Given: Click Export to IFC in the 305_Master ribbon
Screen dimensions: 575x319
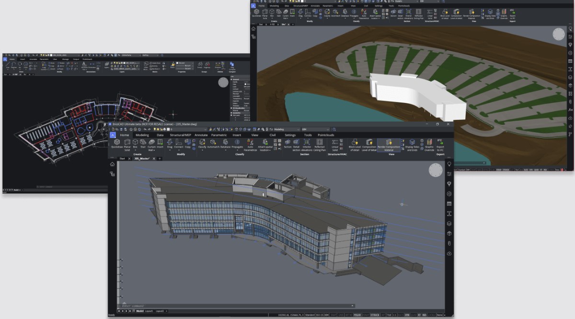Looking at the screenshot, I should click(440, 145).
